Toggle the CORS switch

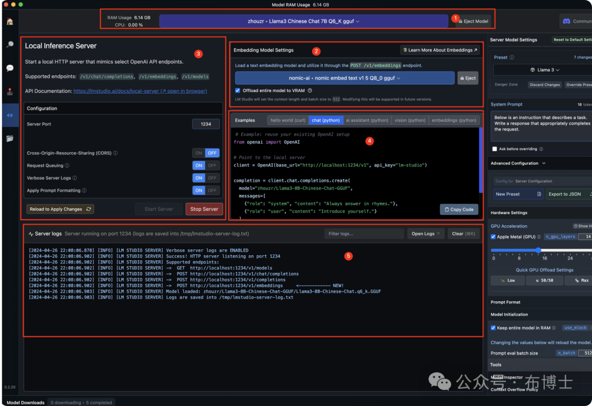(206, 153)
